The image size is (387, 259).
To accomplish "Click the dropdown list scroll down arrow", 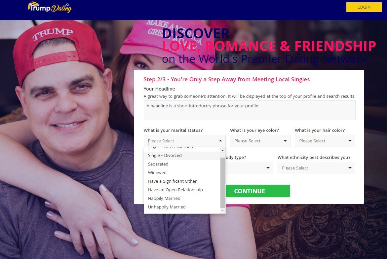I will [223, 210].
